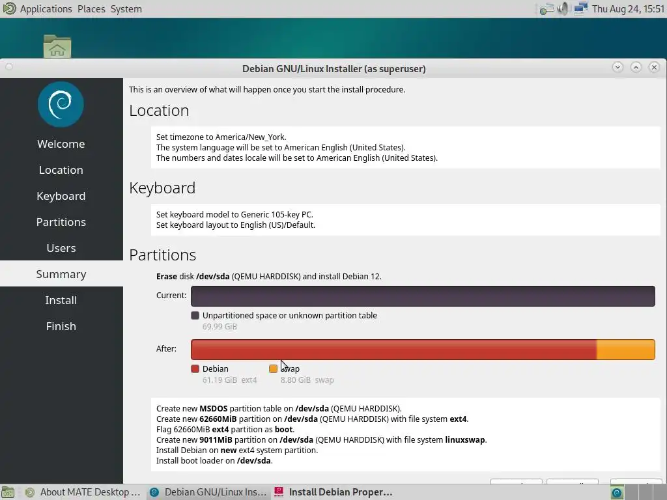Open the Home folder desktop icon
667x500 pixels.
tap(57, 46)
